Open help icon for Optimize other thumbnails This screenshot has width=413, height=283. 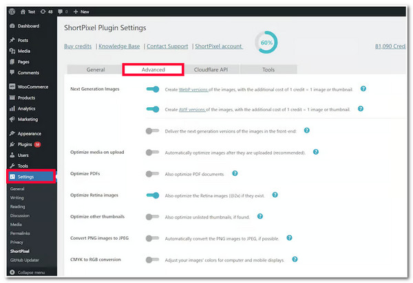tap(260, 216)
